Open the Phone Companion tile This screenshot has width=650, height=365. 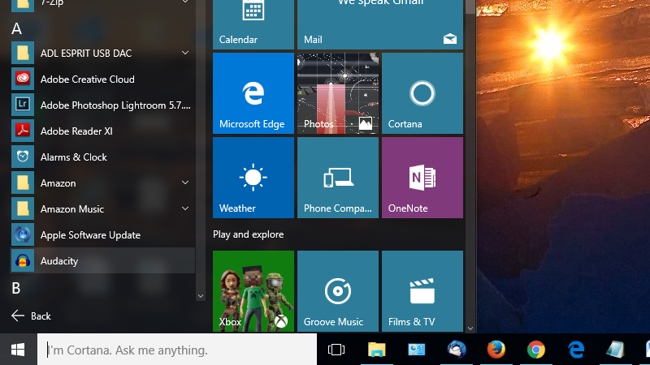pyautogui.click(x=338, y=178)
